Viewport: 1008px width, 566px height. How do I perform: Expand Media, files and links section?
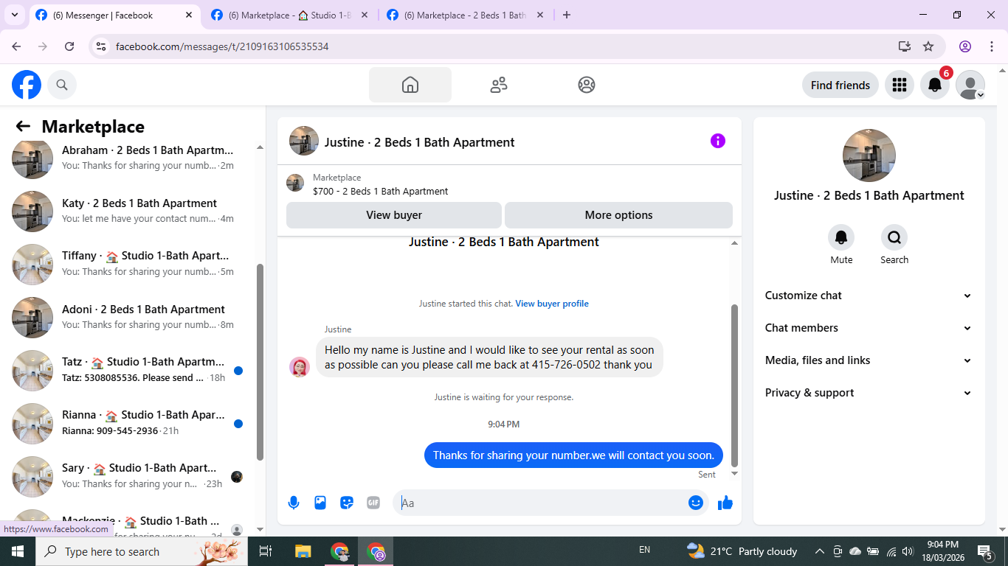click(x=869, y=360)
